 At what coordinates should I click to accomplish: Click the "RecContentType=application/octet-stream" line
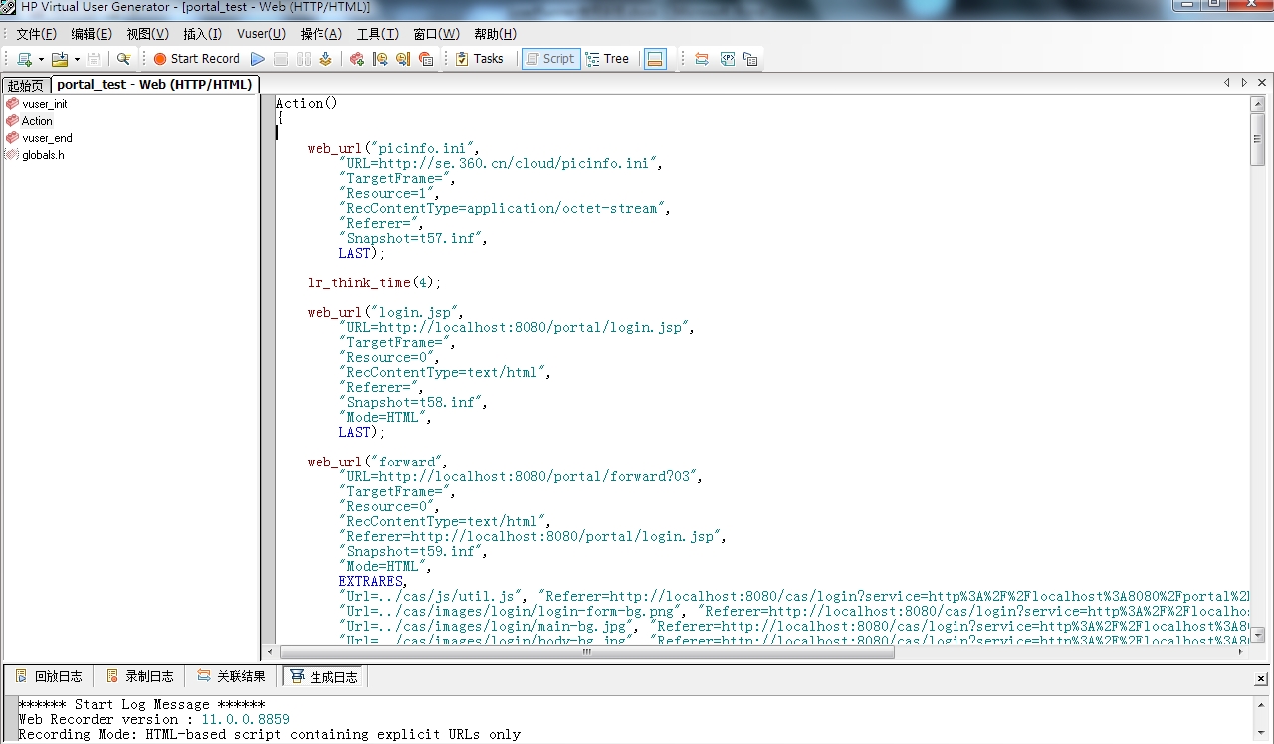(x=505, y=209)
